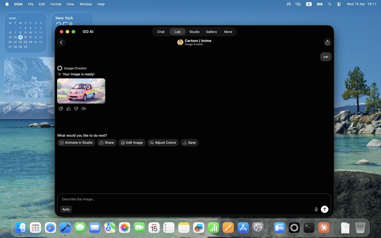
Task: Save the generated car image
Action: point(189,142)
